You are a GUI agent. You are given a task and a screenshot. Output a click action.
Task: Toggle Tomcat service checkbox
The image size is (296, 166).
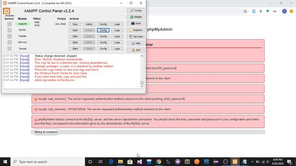pos(9,48)
